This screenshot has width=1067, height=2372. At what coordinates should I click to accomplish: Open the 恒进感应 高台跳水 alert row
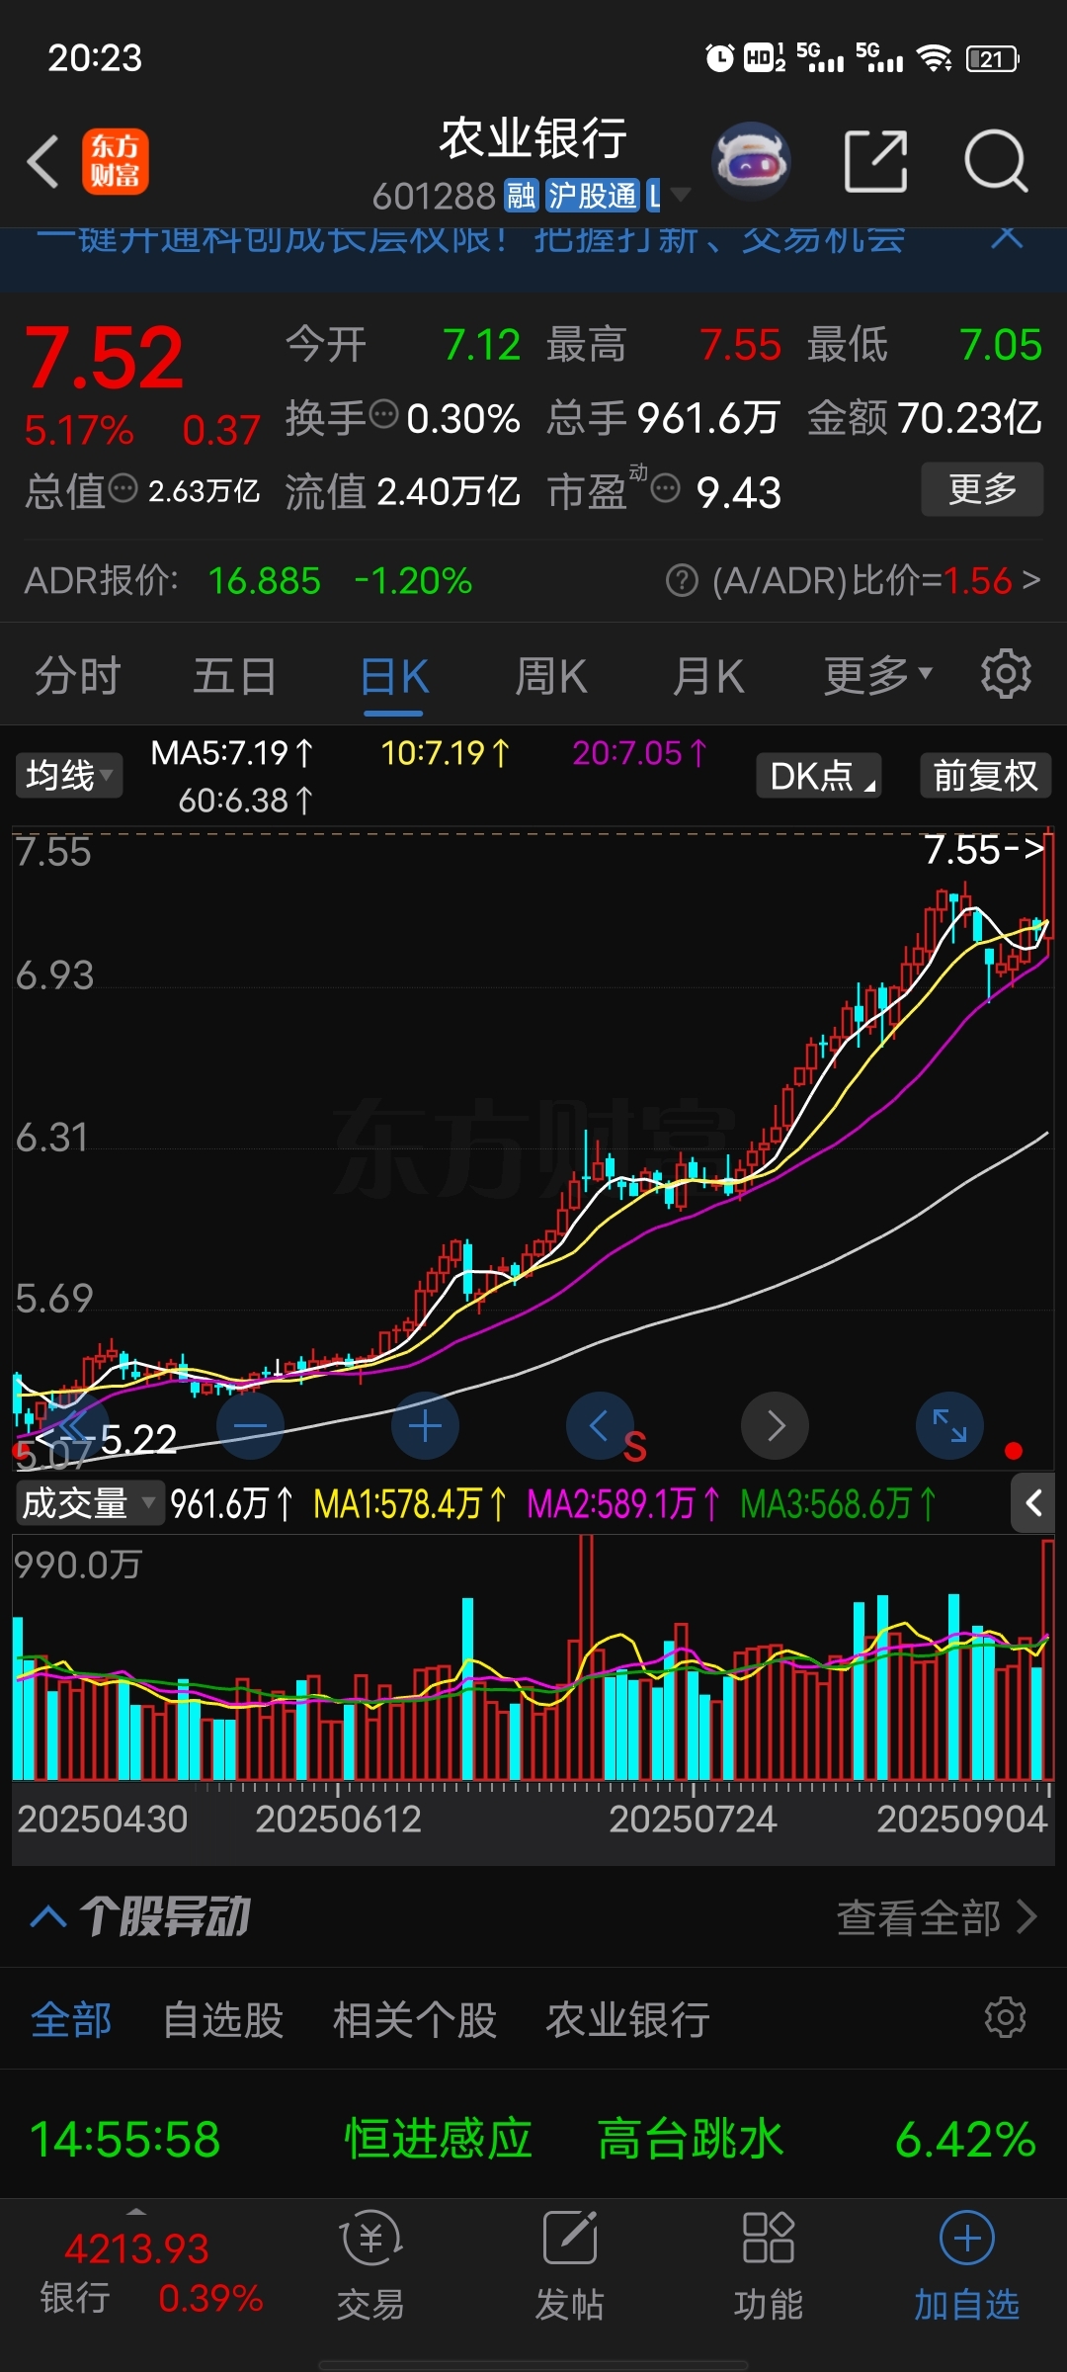coord(533,2140)
